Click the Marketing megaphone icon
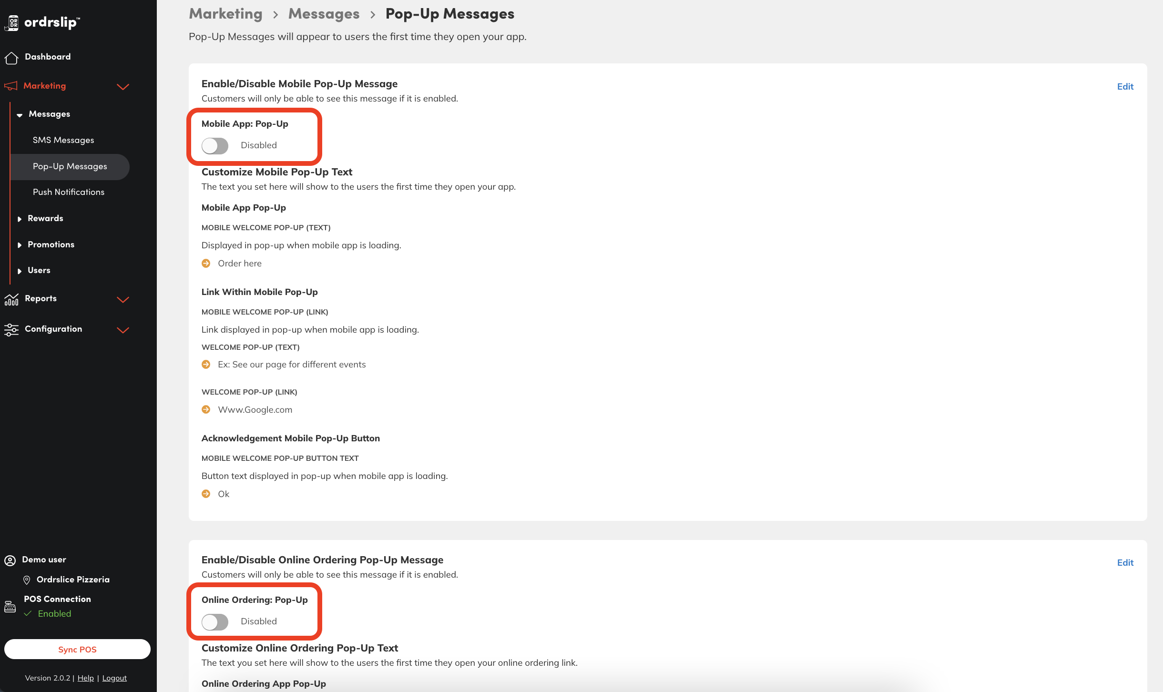Viewport: 1163px width, 692px height. click(10, 86)
